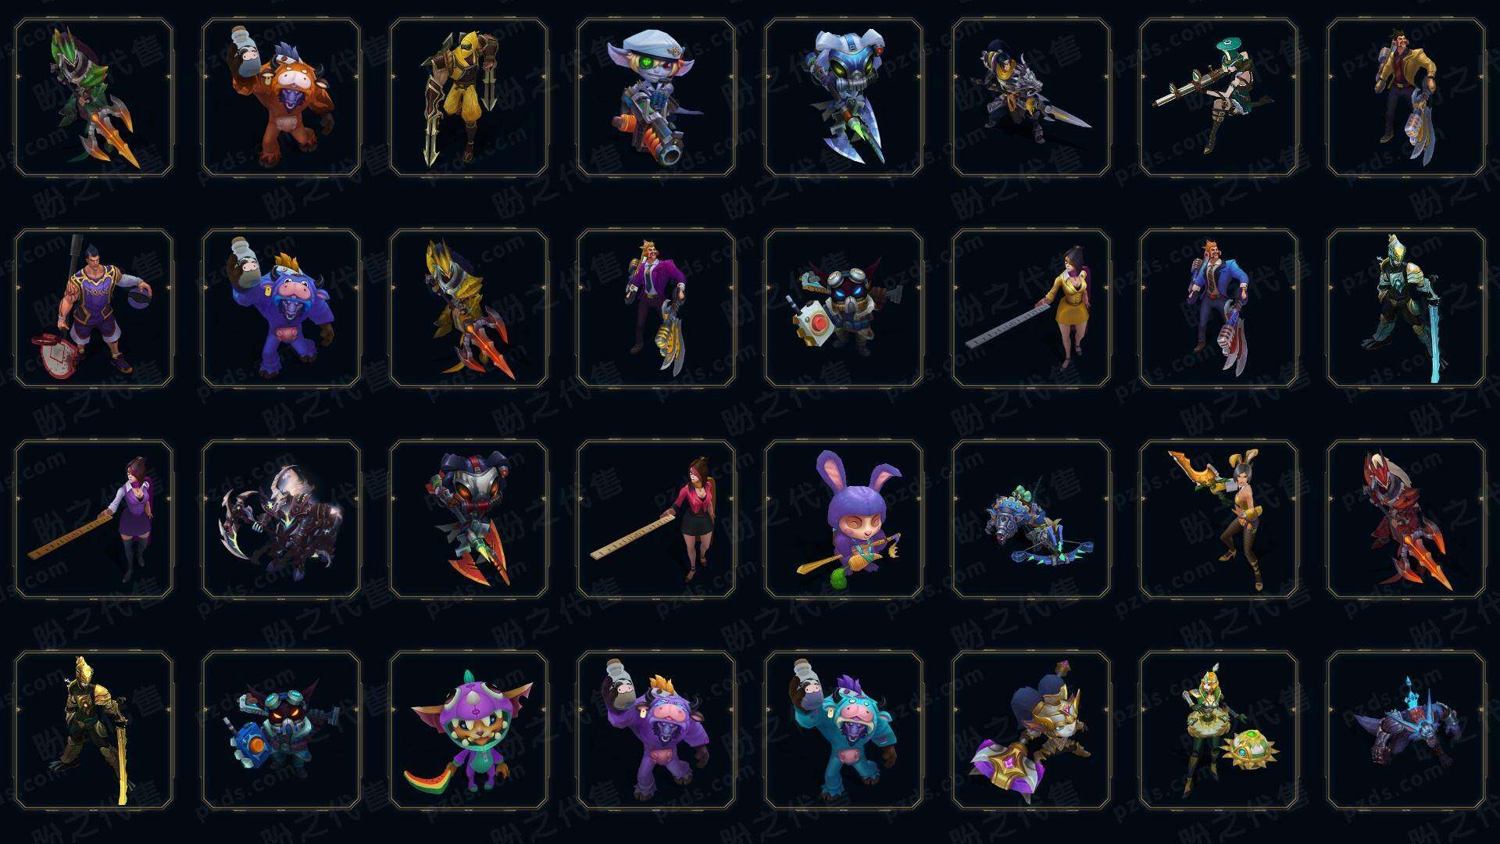Select the red-armored Kha'Zix skin
Image resolution: width=1500 pixels, height=844 pixels.
tap(1406, 520)
